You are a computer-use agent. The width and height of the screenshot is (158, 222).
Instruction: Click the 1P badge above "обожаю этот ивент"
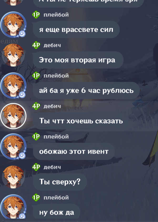click(36, 137)
